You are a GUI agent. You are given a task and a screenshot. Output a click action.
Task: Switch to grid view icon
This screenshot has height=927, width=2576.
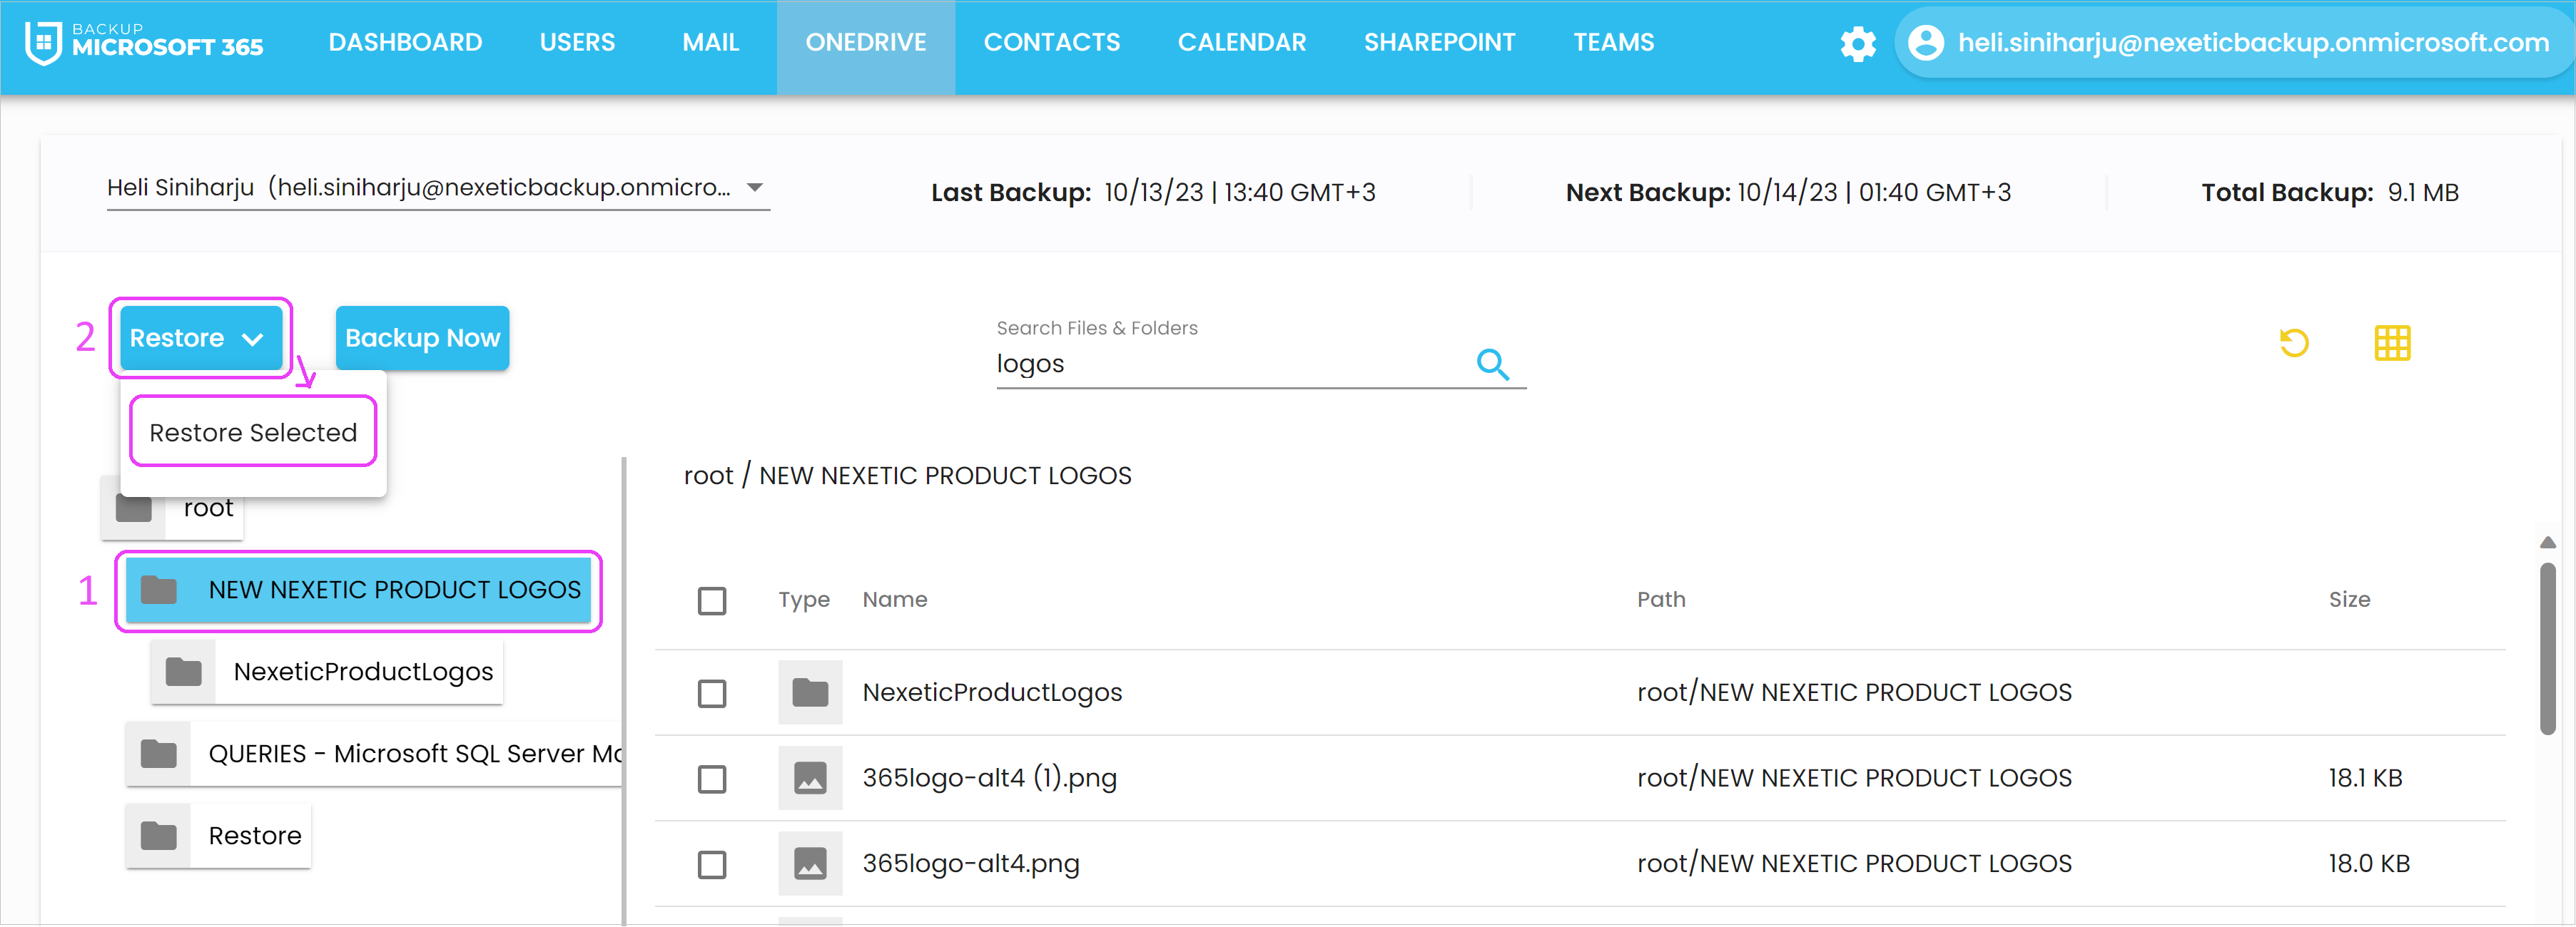pos(2392,342)
